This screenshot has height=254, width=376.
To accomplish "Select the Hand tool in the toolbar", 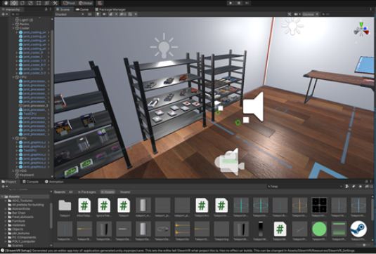I will click(6, 3).
